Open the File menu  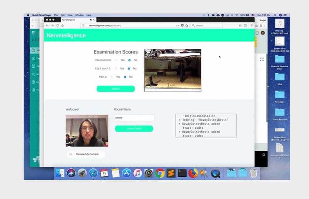[x=56, y=15]
